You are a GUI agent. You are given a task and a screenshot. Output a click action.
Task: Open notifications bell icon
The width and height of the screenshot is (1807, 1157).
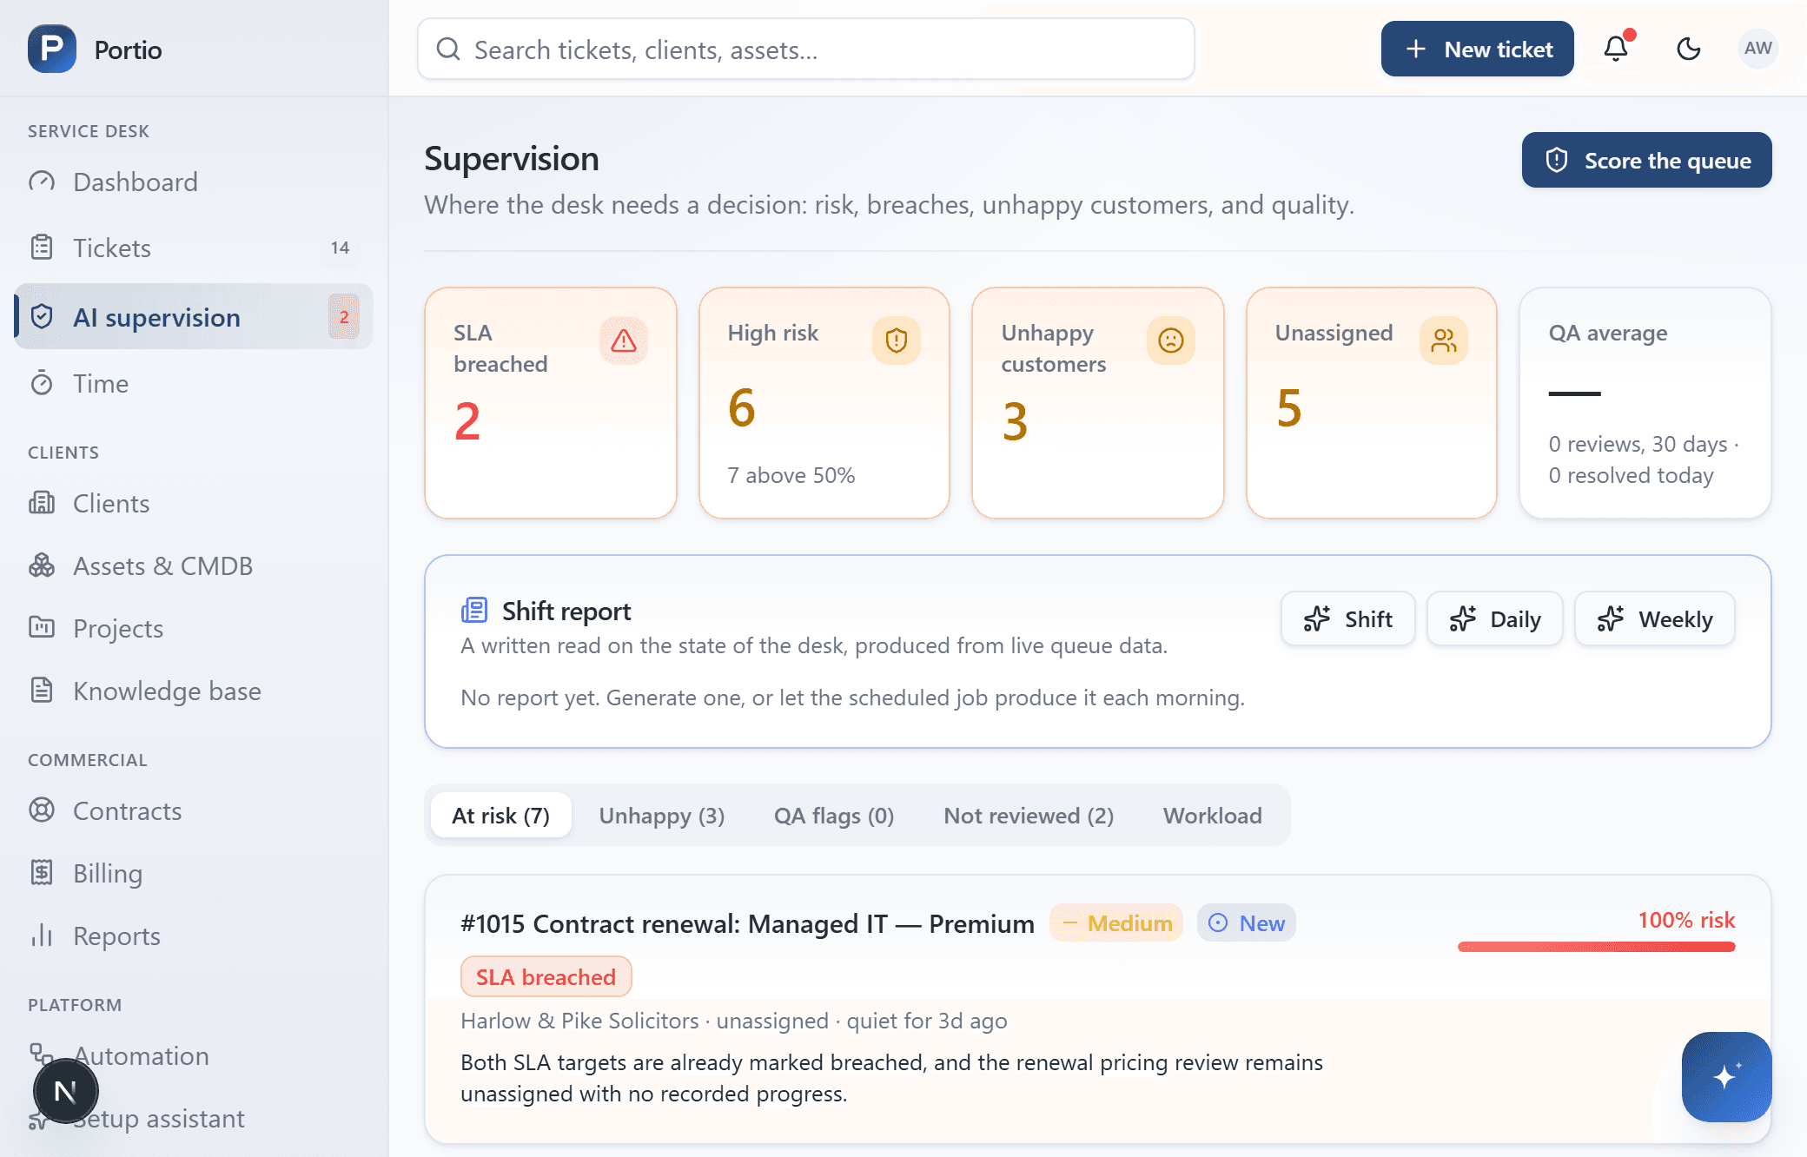(1616, 49)
